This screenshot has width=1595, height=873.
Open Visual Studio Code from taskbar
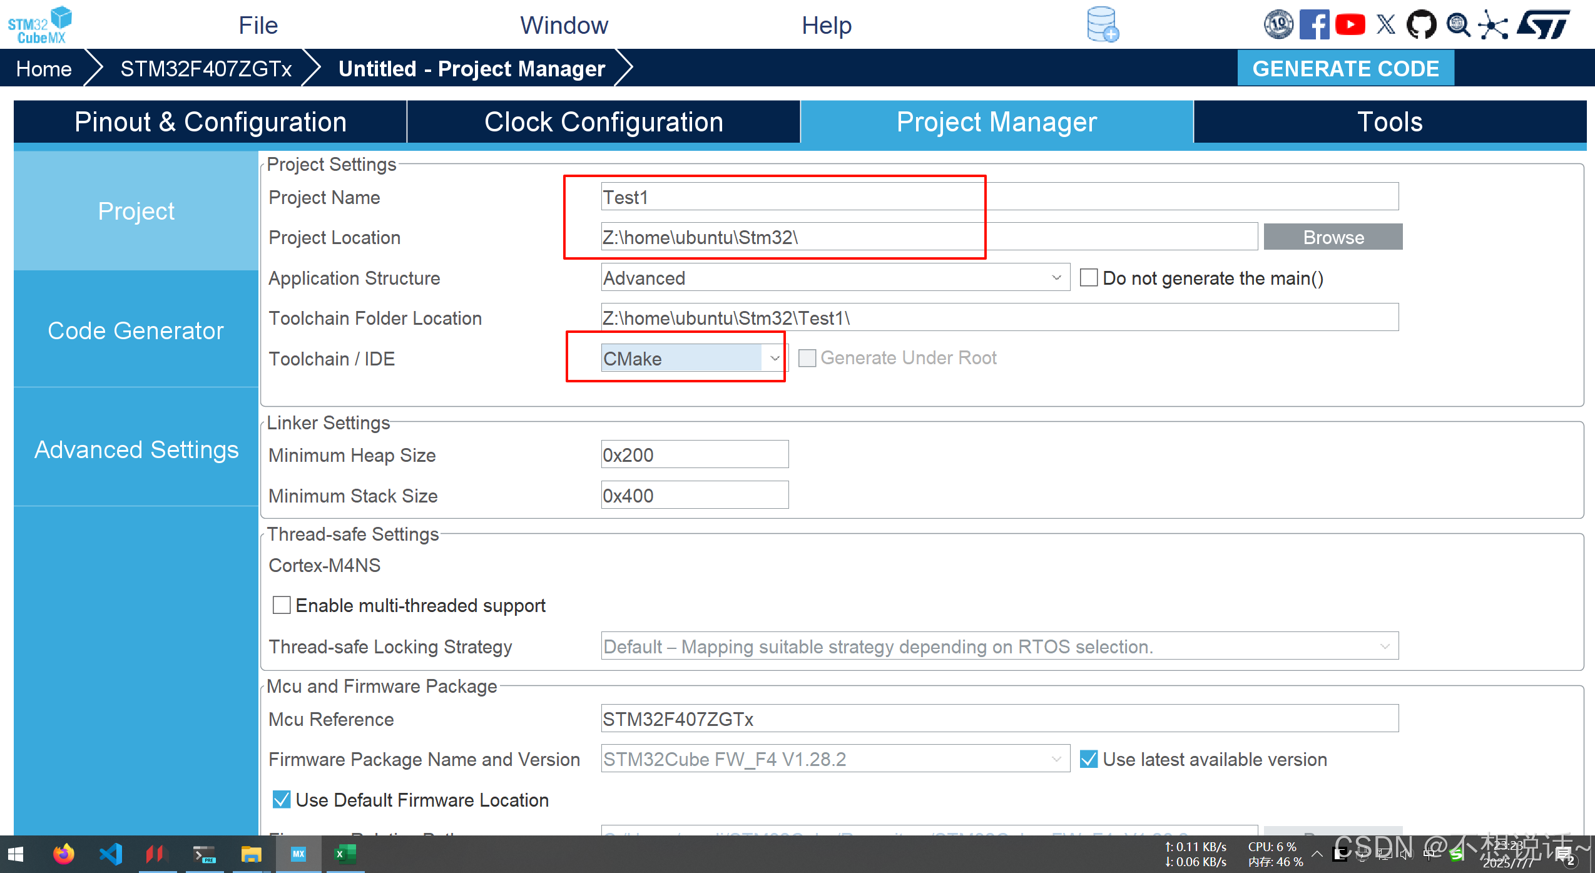click(x=111, y=854)
